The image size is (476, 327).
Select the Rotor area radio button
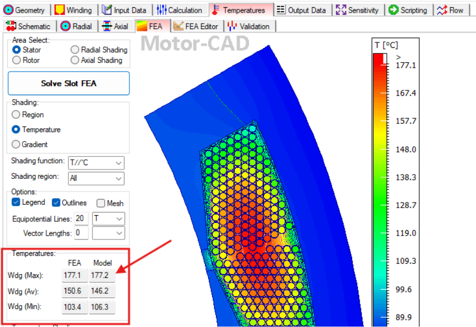click(x=17, y=60)
